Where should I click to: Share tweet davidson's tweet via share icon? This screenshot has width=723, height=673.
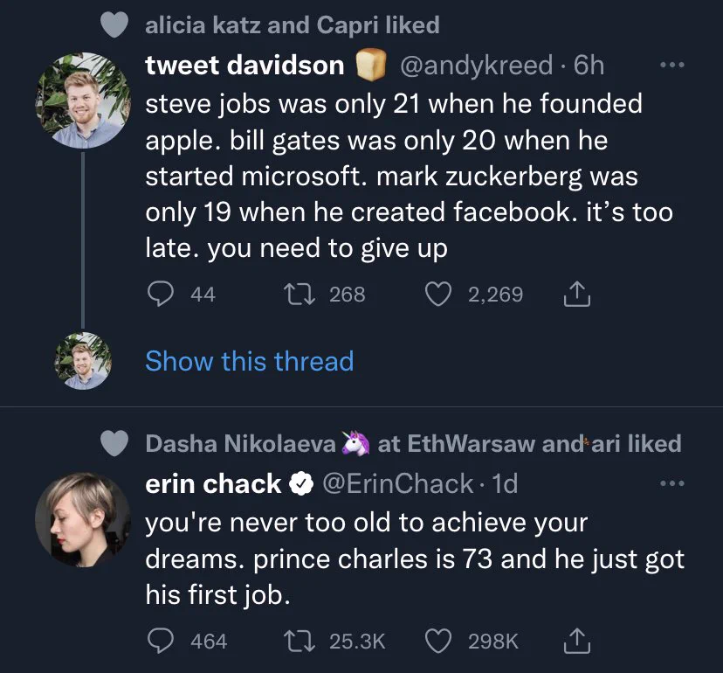[576, 294]
